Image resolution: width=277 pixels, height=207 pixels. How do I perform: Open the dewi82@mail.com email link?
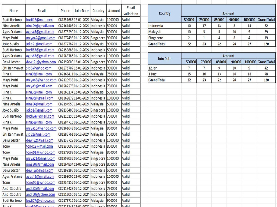coord(40,140)
